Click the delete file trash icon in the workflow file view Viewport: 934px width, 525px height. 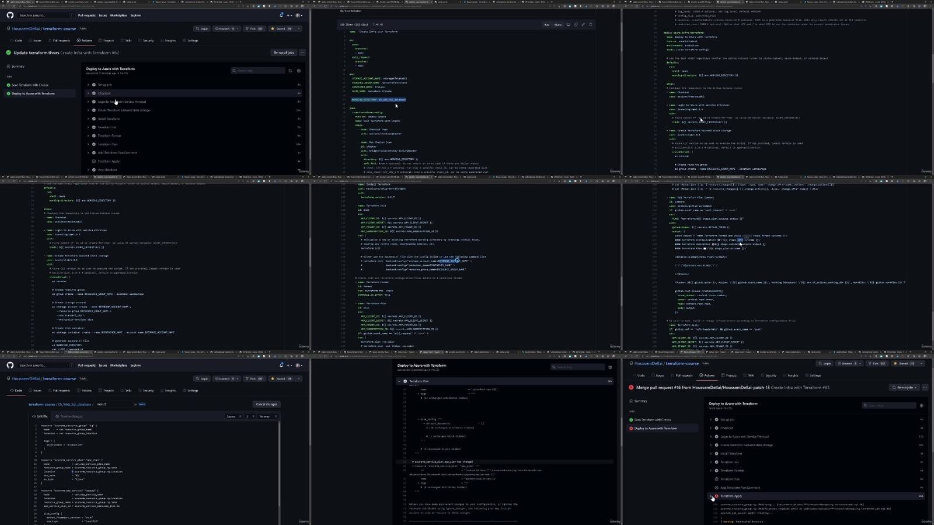(x=590, y=25)
